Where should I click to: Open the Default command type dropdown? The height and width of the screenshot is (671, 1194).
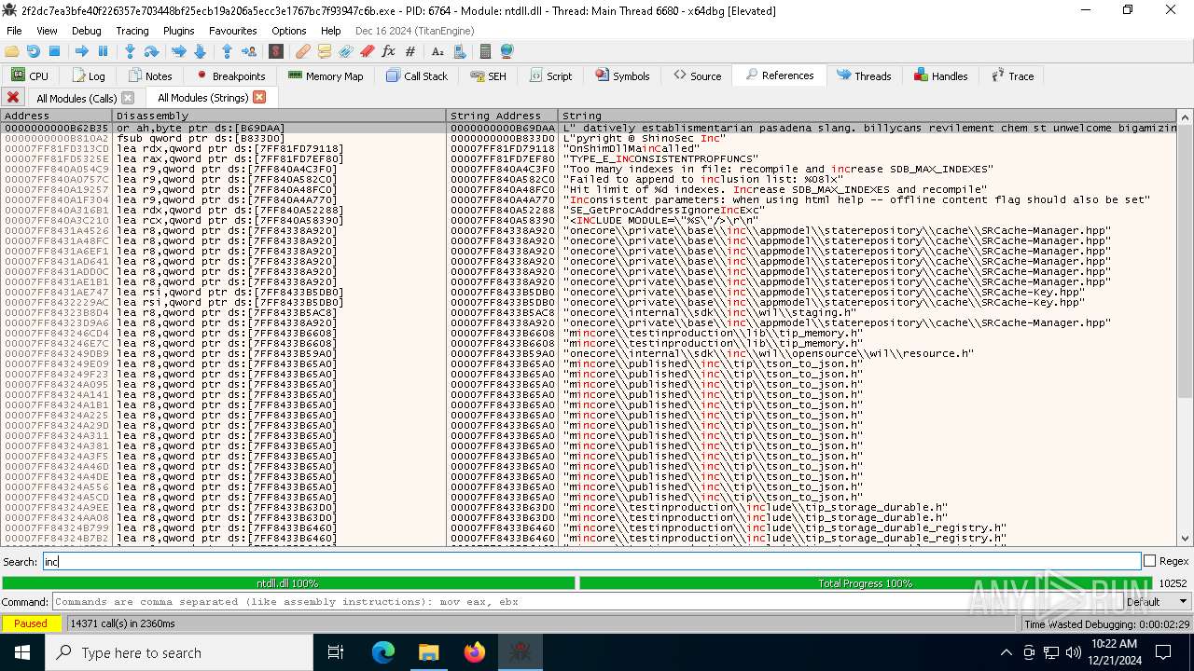(1155, 602)
